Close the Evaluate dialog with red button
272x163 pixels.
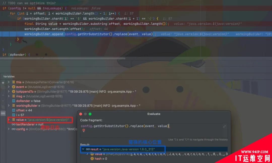click(81, 114)
